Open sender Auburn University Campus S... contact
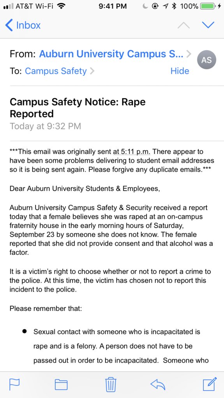 point(111,54)
